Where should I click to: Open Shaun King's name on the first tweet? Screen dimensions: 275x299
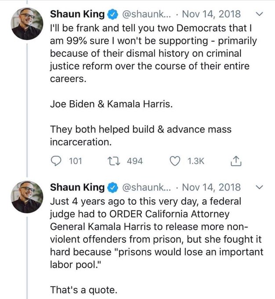(77, 15)
